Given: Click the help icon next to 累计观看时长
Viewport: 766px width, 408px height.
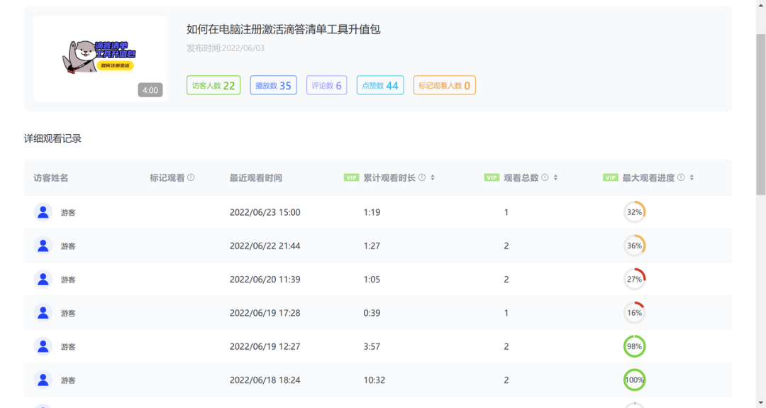Looking at the screenshot, I should (422, 178).
